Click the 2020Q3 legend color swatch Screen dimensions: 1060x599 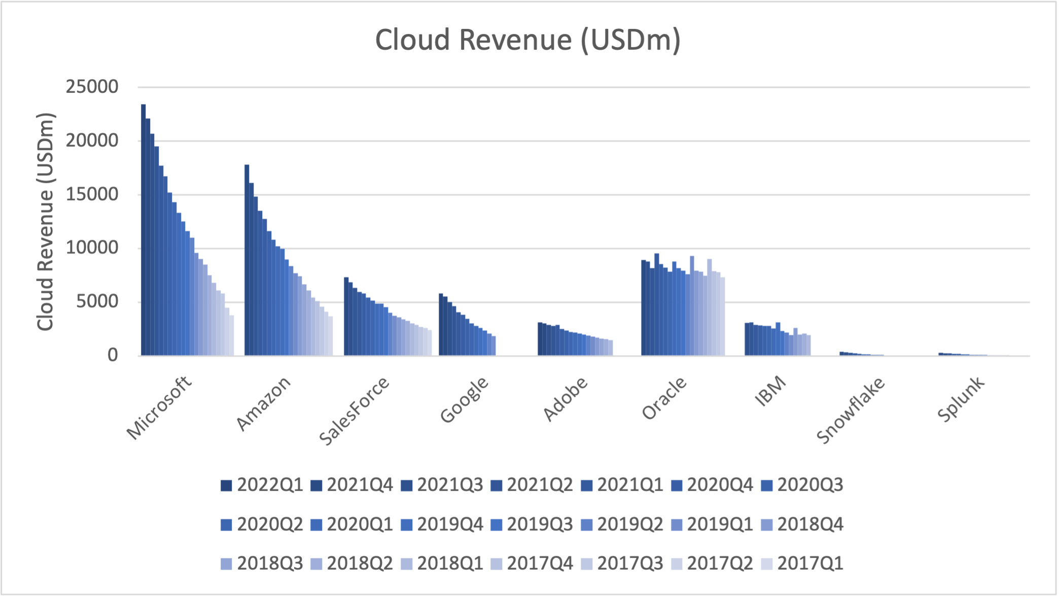[767, 485]
